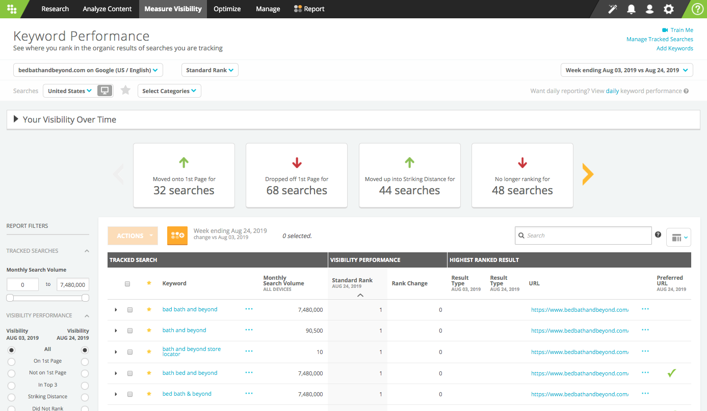This screenshot has width=707, height=411.
Task: Open the user profile icon
Action: [649, 9]
